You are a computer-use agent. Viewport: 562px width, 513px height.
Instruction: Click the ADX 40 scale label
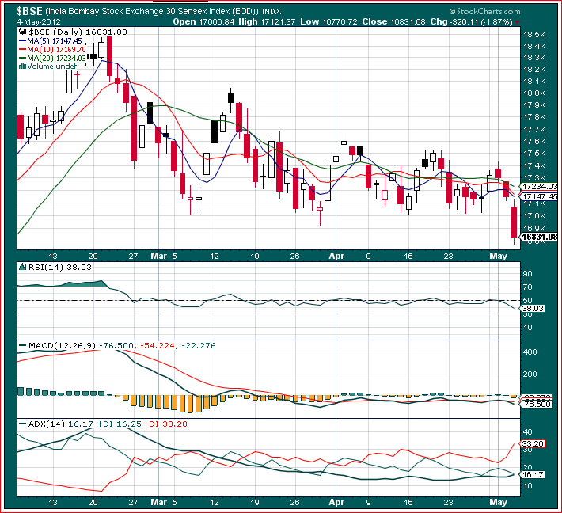pos(528,432)
